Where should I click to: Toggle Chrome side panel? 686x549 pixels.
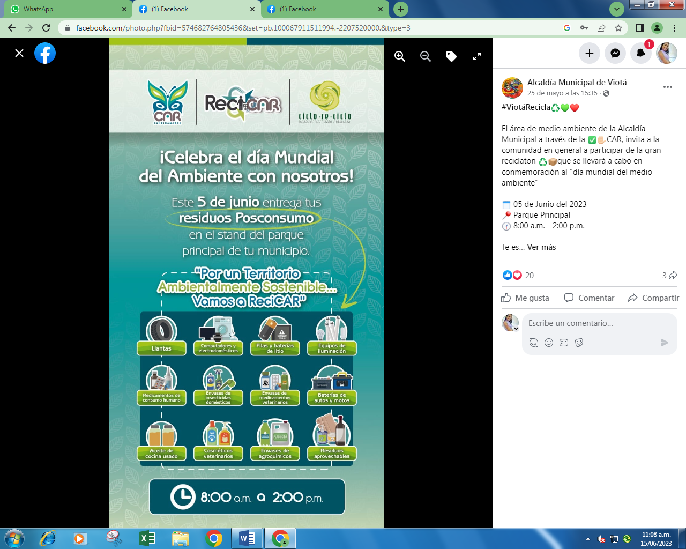(640, 28)
